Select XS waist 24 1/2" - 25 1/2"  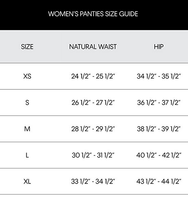click(93, 76)
